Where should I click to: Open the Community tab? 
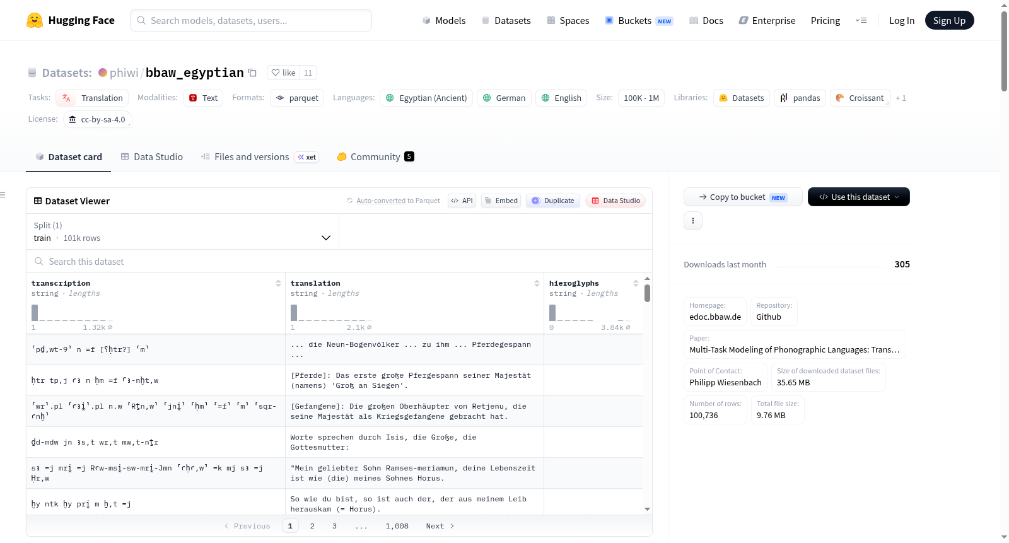pyautogui.click(x=376, y=156)
